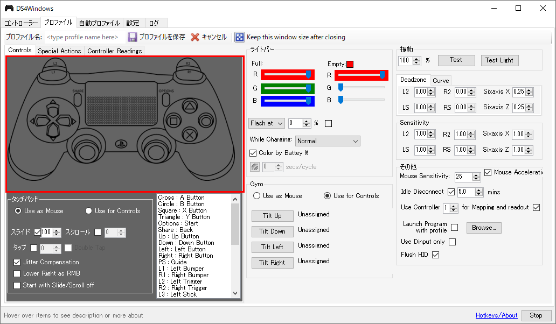This screenshot has height=324, width=556.
Task: Click the SHARE button on controller image
Action: click(78, 100)
